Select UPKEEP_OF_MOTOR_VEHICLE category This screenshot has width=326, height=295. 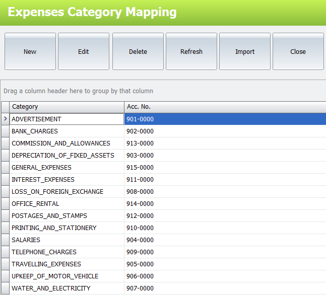(x=67, y=276)
